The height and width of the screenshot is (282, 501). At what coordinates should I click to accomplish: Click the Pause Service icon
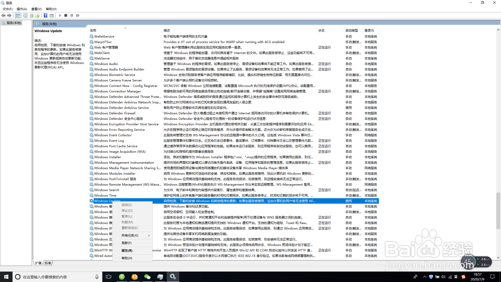coord(72,15)
